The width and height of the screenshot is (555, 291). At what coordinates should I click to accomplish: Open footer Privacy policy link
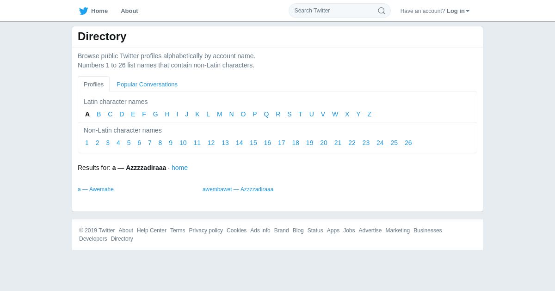pyautogui.click(x=206, y=230)
